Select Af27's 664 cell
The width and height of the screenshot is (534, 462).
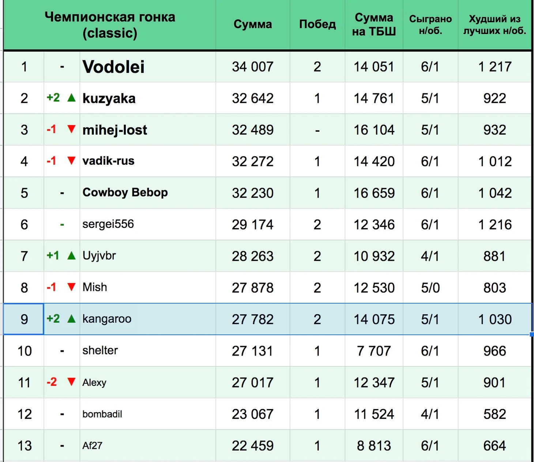(494, 446)
